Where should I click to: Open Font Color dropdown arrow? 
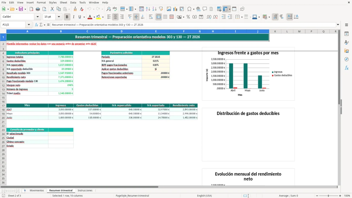[x=94, y=17]
